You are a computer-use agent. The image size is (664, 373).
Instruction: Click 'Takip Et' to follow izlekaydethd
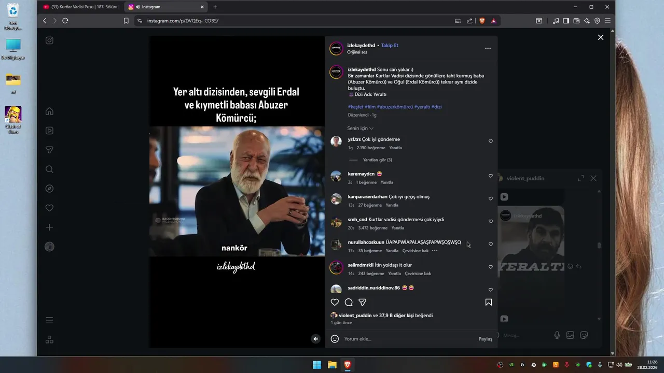(390, 45)
